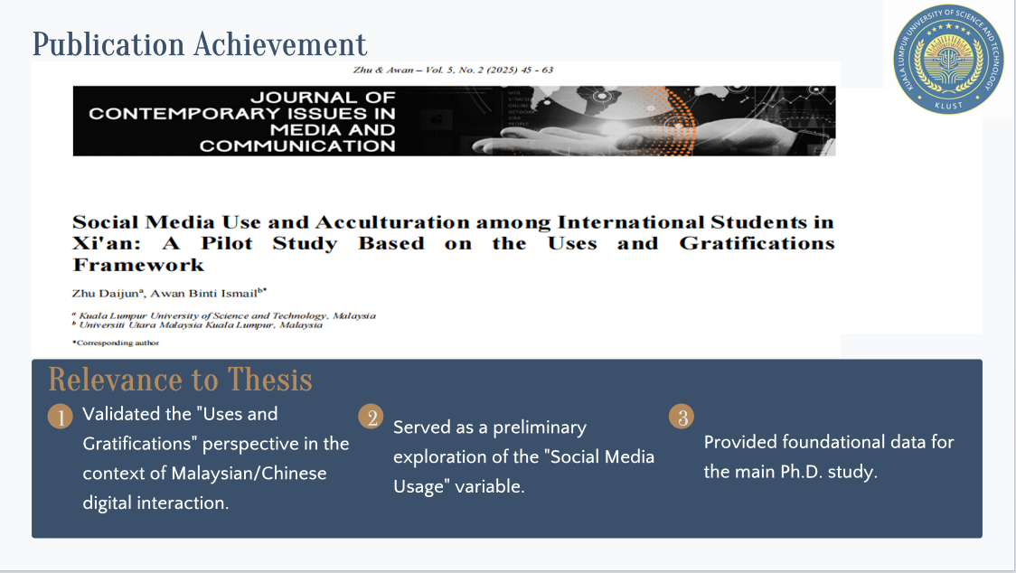
Task: Select the "Social Media Use and Acculturation" paper title
Action: 452,222
